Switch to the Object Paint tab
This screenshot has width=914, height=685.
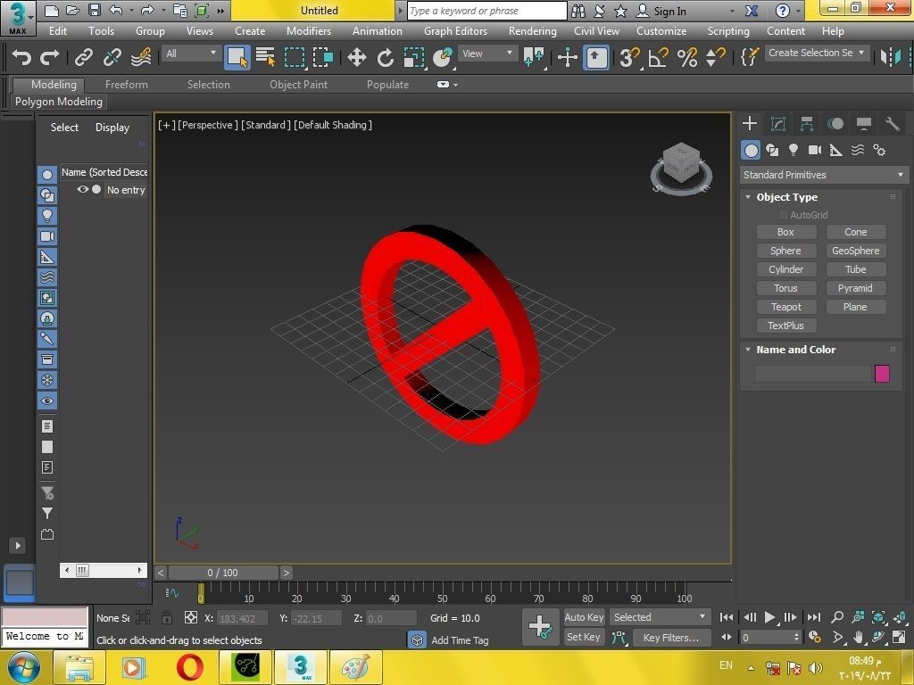tap(298, 85)
